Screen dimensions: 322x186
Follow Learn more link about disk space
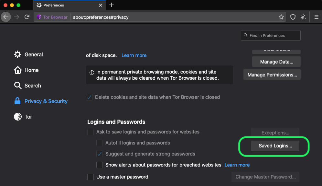(134, 55)
